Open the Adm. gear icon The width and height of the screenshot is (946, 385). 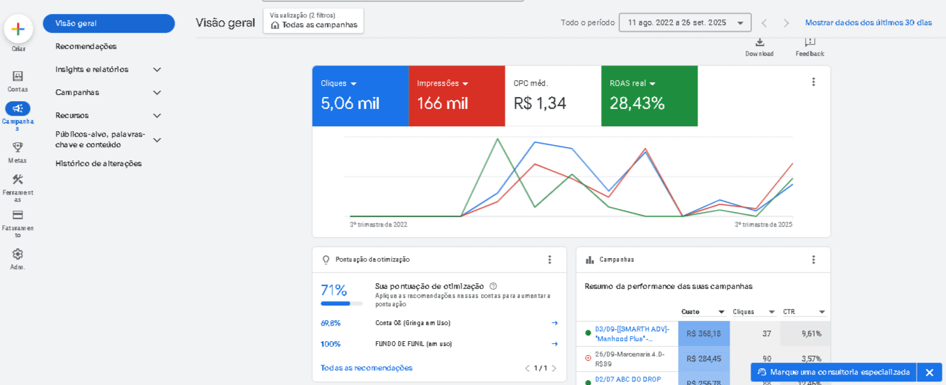pos(17,255)
